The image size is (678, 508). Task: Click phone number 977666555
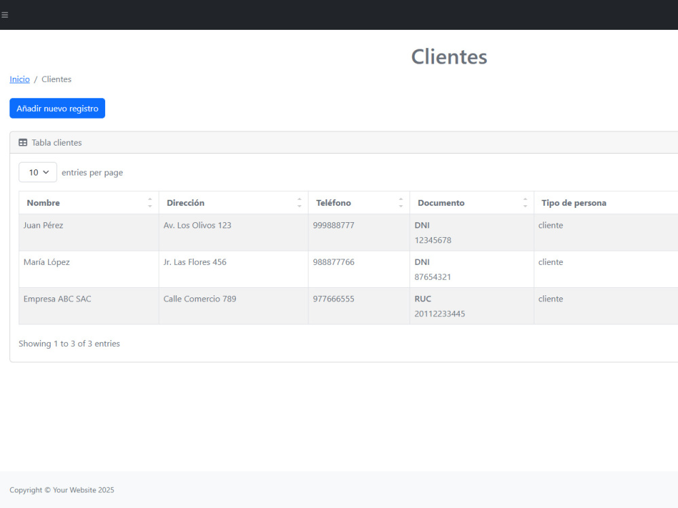tap(334, 299)
